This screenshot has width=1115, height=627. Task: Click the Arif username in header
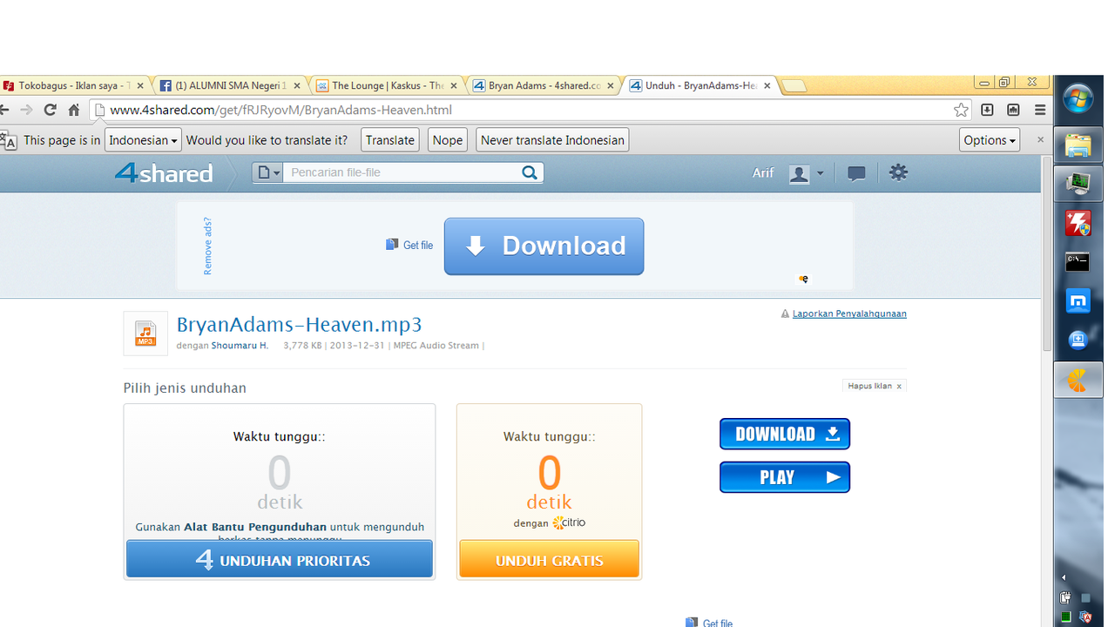(763, 173)
